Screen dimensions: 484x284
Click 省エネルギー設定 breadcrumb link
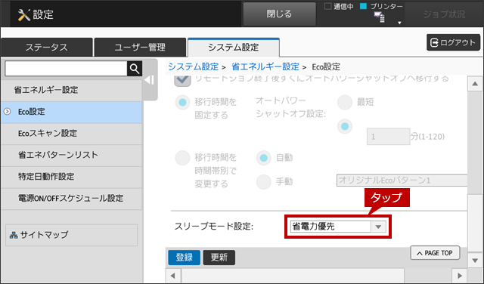265,66
